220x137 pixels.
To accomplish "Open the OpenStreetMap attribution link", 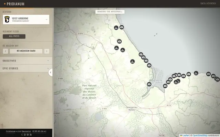I will tap(200, 136).
